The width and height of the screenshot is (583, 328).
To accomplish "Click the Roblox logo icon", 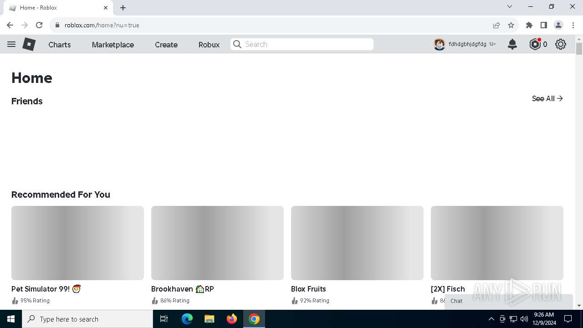I will tap(29, 44).
